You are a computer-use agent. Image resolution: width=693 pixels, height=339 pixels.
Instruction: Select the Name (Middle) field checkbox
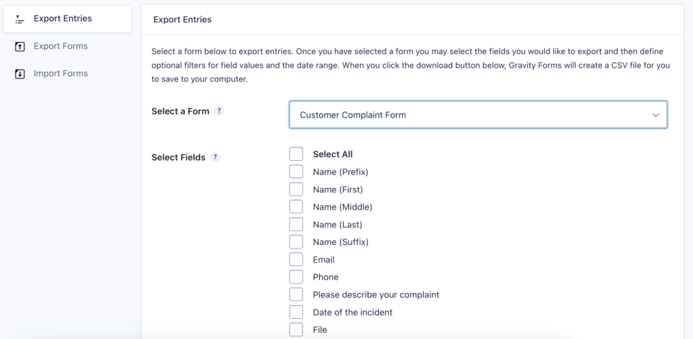pyautogui.click(x=296, y=207)
